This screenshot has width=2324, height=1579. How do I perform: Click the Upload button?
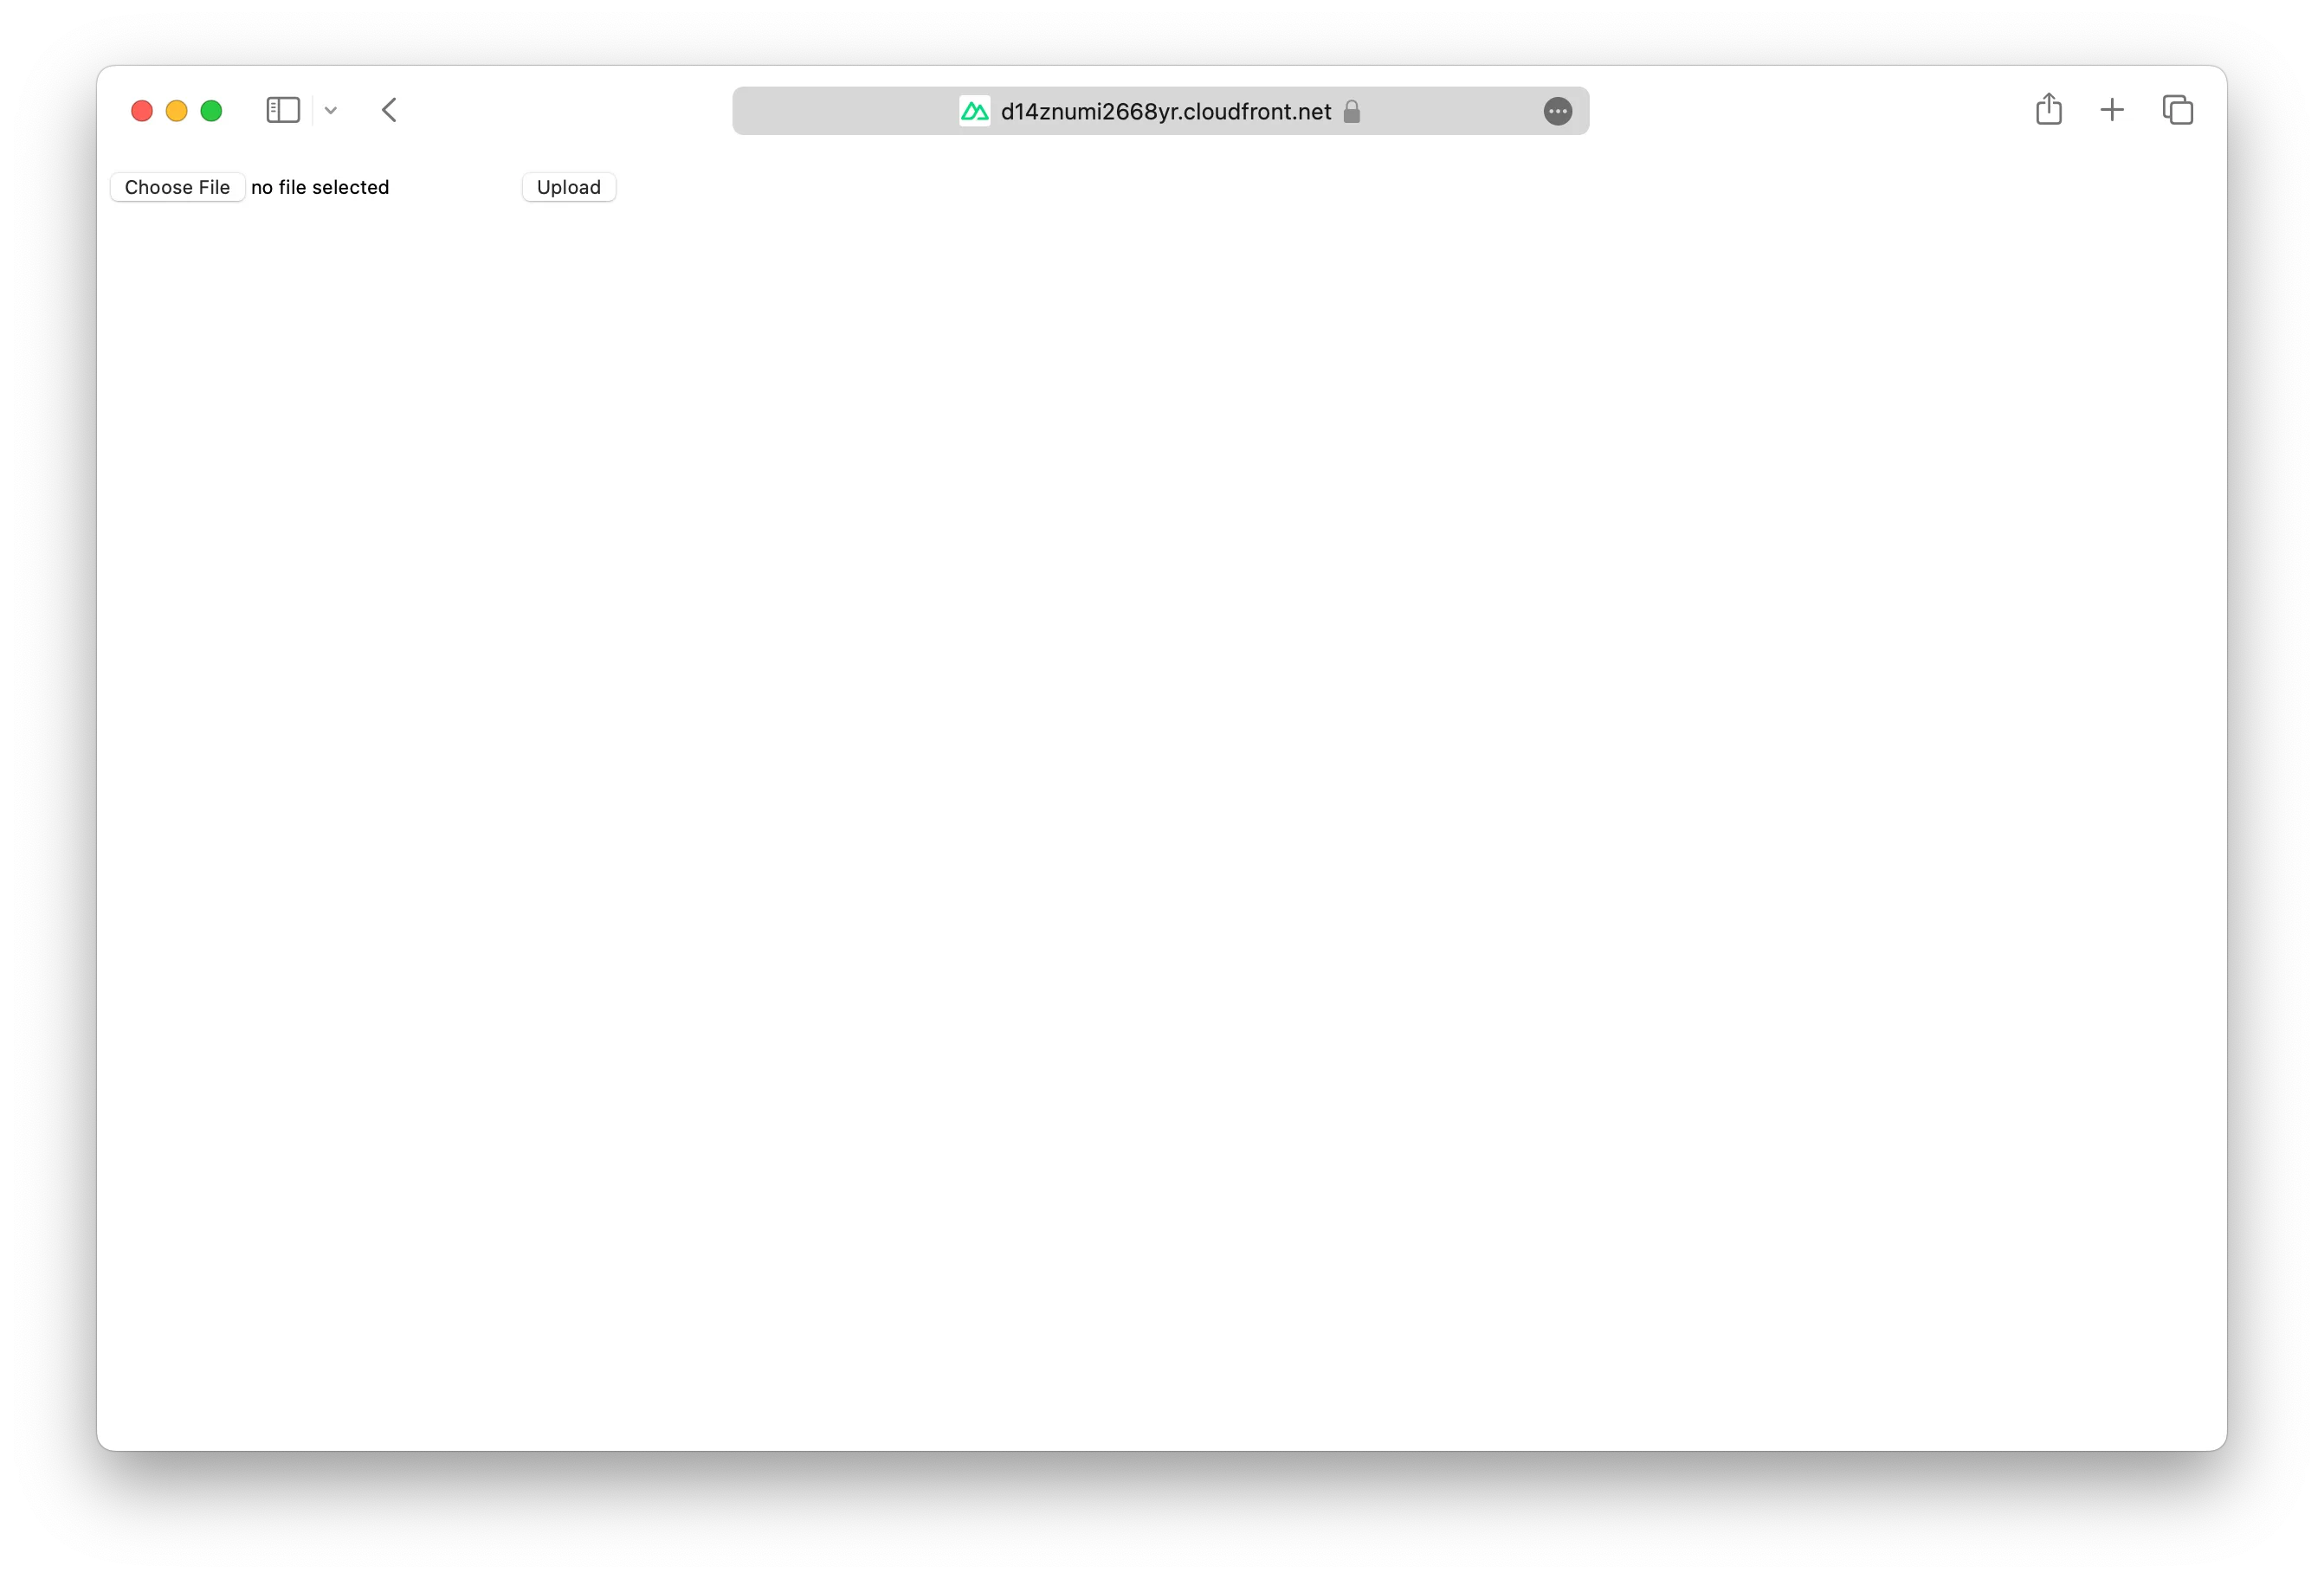coord(567,187)
